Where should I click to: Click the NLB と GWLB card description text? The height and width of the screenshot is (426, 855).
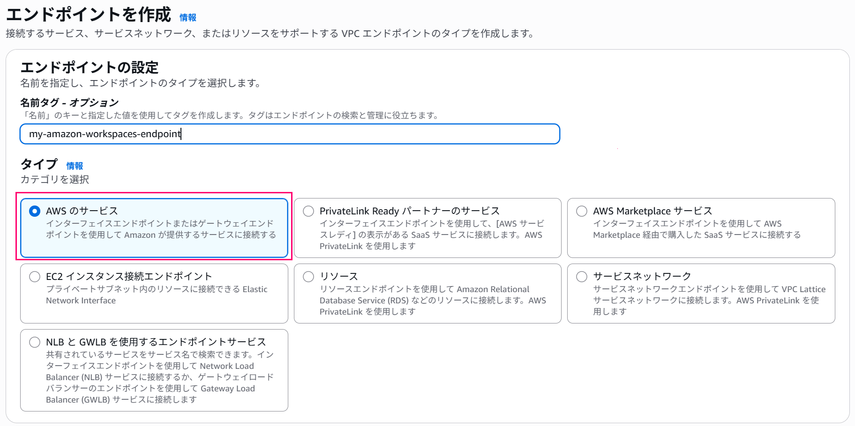click(160, 377)
